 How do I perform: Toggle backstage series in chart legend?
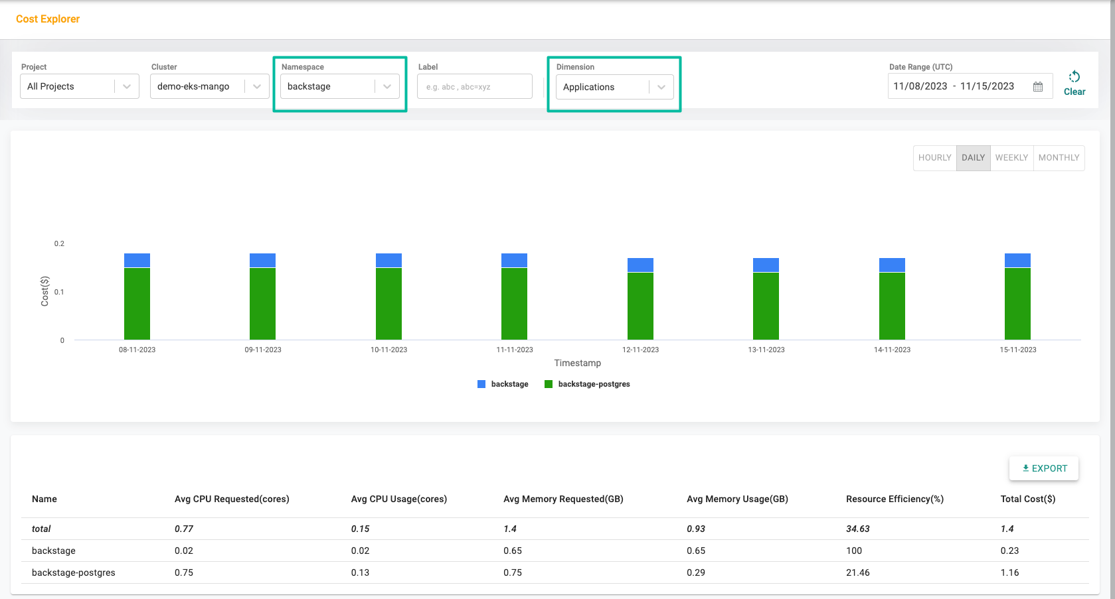[x=503, y=384]
